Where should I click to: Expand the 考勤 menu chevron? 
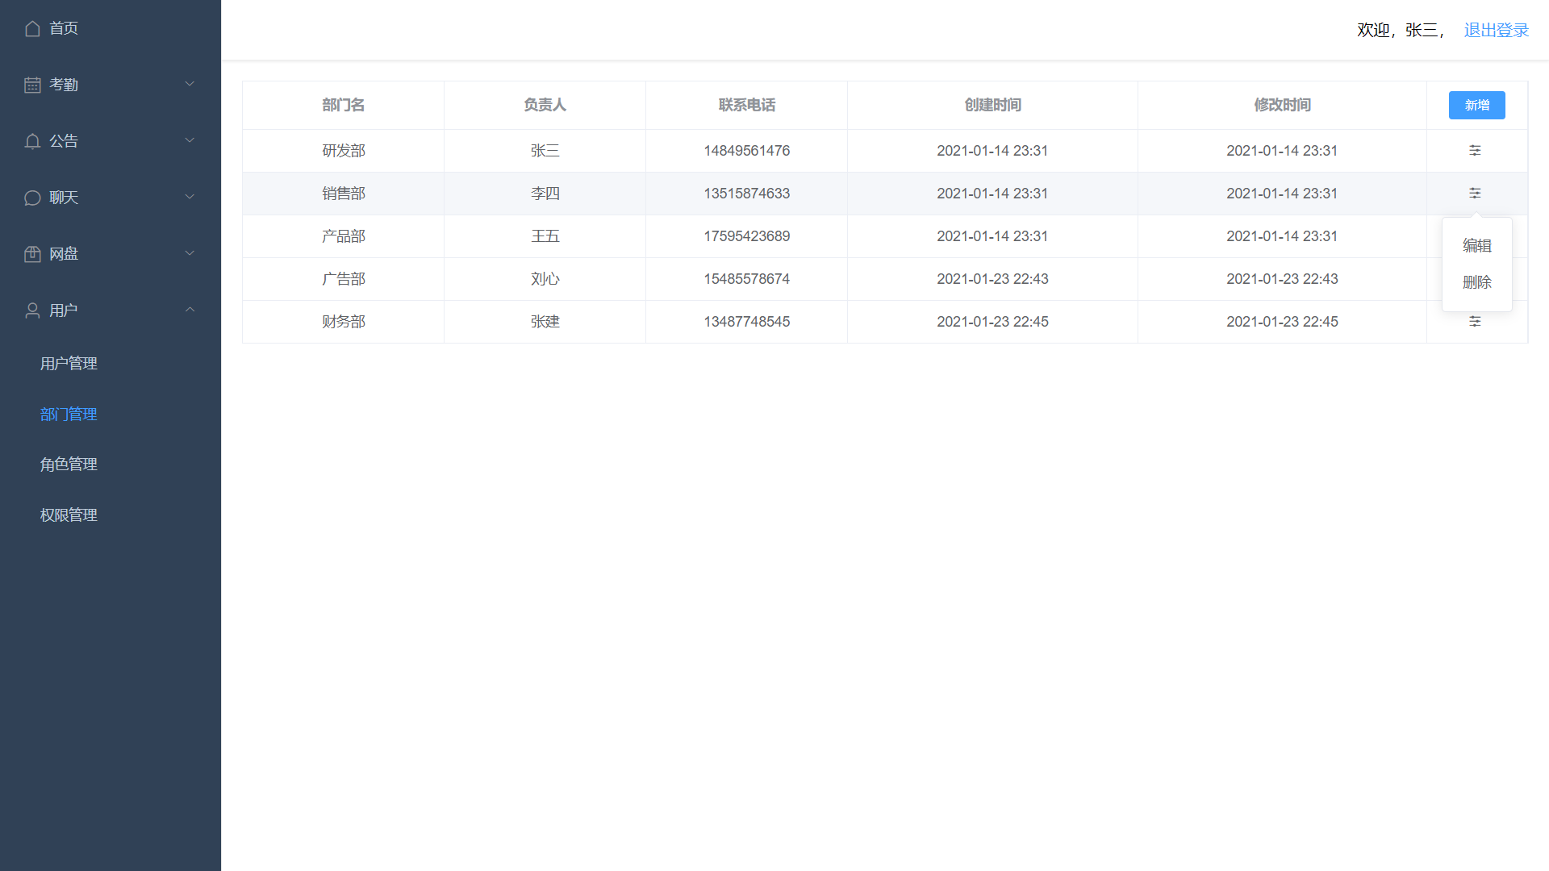click(x=190, y=84)
